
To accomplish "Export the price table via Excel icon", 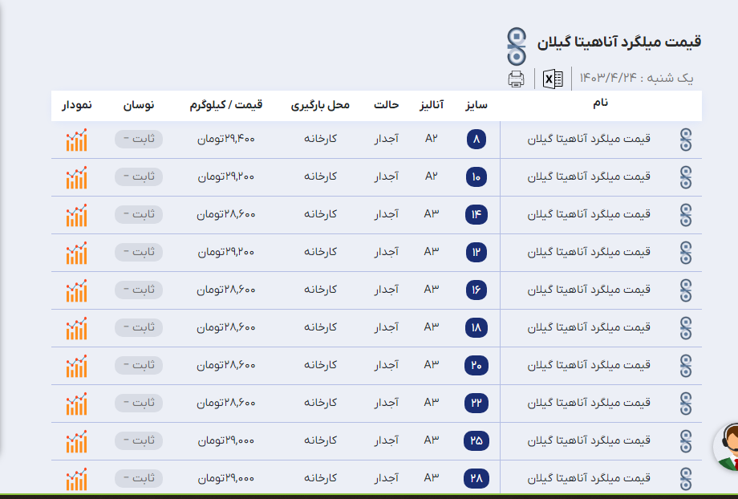I will coord(553,79).
